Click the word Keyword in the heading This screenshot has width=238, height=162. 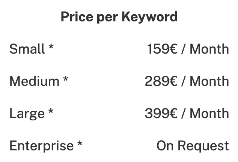point(150,17)
